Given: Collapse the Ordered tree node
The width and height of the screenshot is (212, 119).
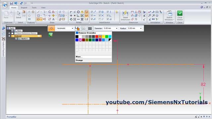Looking at the screenshot, I should [9, 36].
